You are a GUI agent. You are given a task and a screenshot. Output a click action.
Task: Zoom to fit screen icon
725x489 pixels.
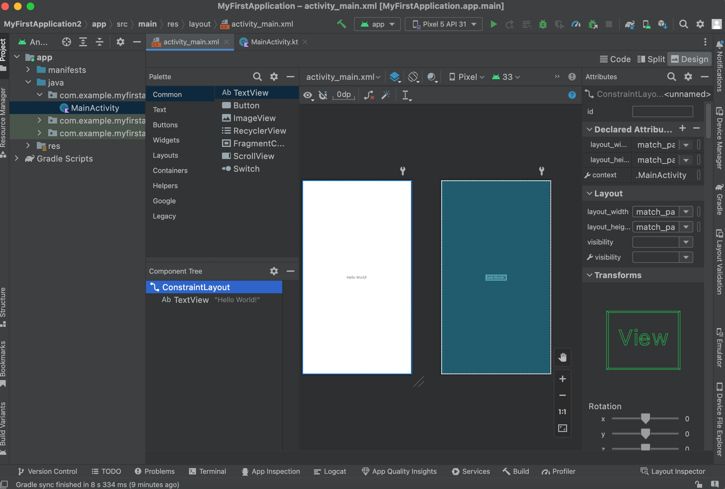tap(562, 428)
